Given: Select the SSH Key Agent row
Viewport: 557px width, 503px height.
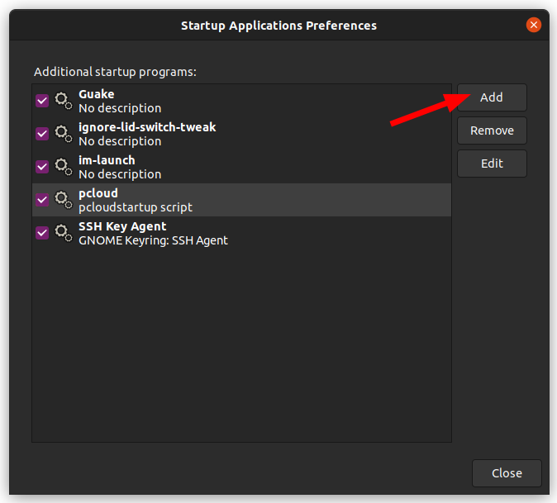Looking at the screenshot, I should [x=241, y=233].
